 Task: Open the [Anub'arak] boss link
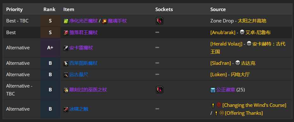[x=223, y=33]
